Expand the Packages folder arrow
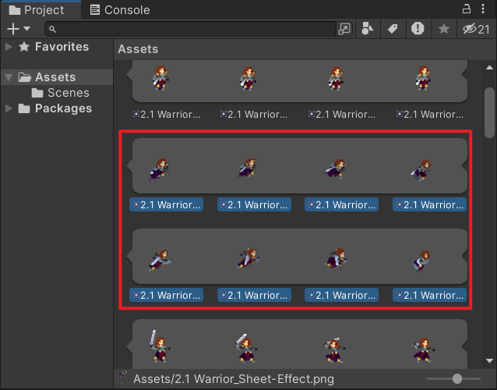The height and width of the screenshot is (390, 497). click(9, 108)
